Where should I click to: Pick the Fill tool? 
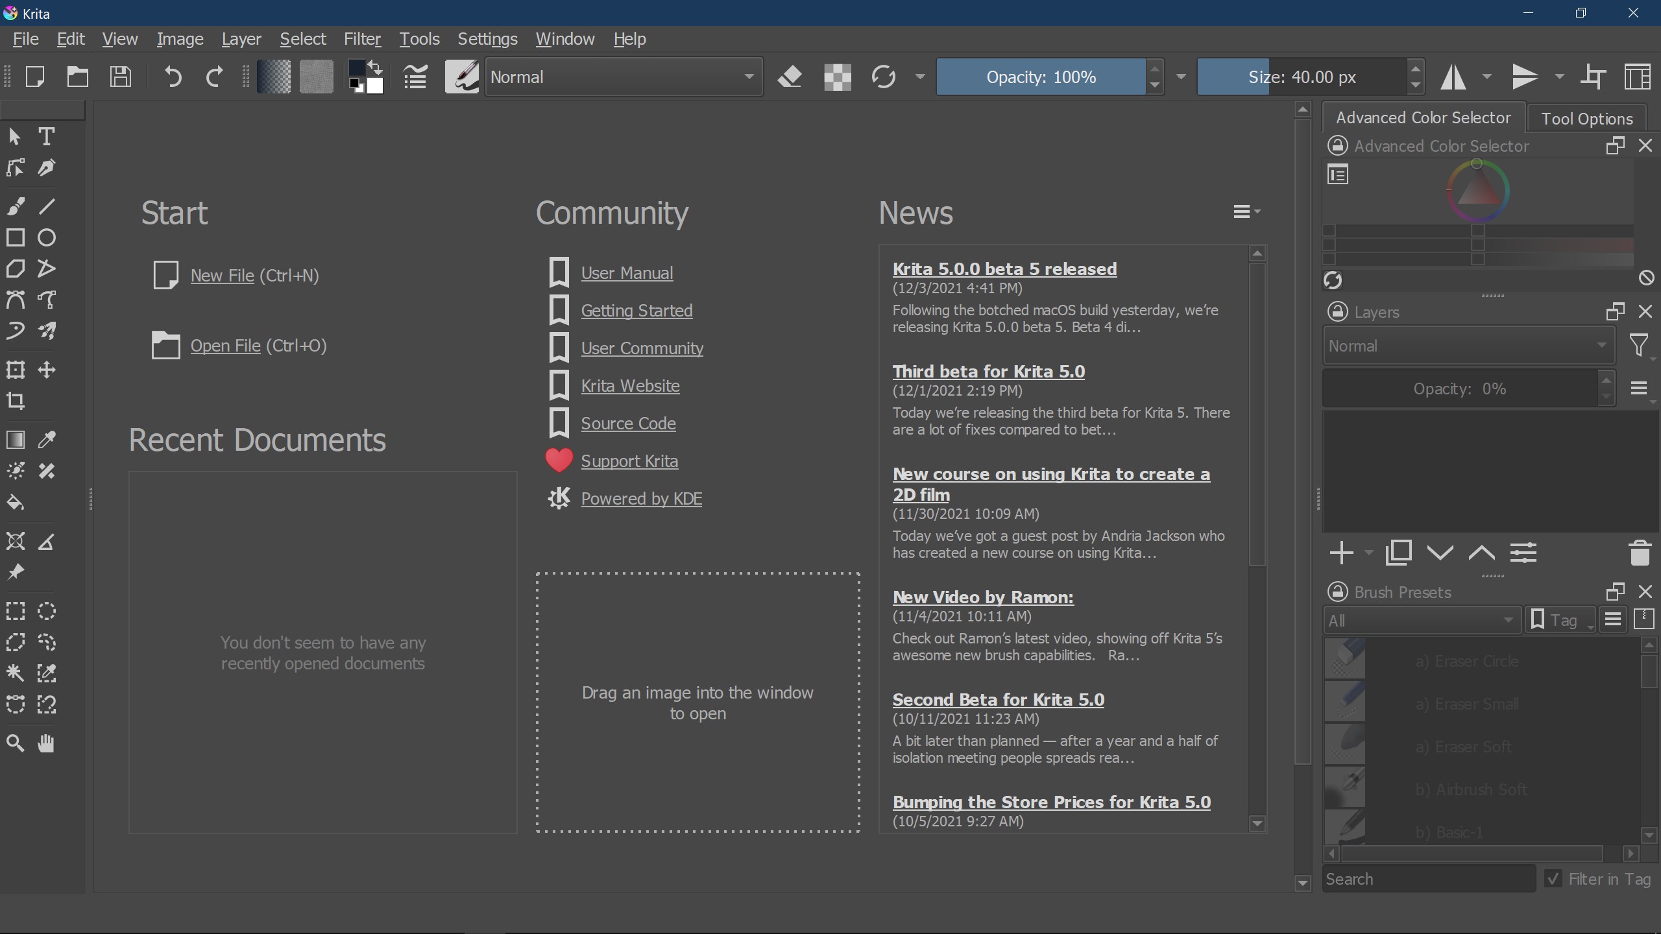[x=16, y=503]
